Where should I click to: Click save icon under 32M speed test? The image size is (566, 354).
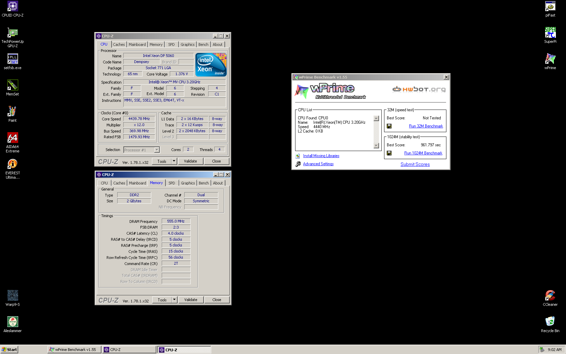(x=389, y=126)
